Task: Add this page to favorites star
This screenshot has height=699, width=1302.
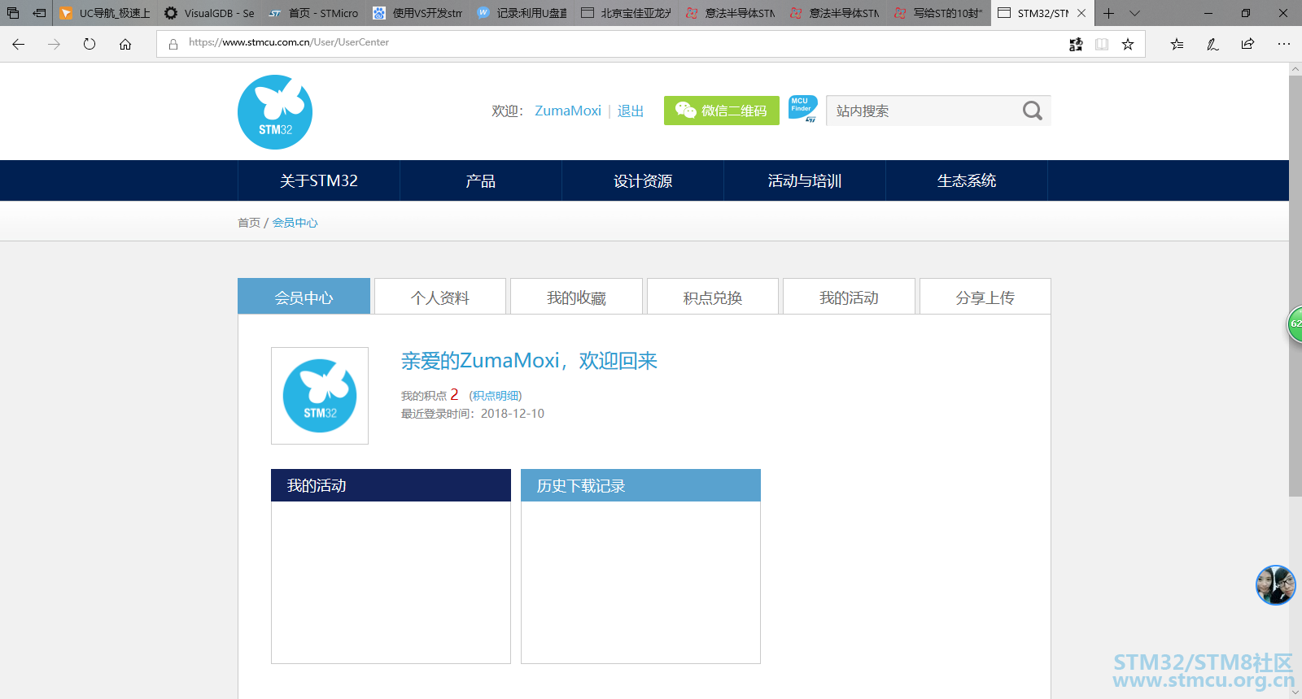Action: coord(1128,45)
